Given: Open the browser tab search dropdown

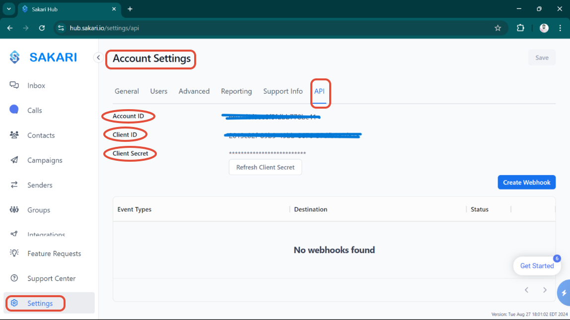Looking at the screenshot, I should coord(9,9).
